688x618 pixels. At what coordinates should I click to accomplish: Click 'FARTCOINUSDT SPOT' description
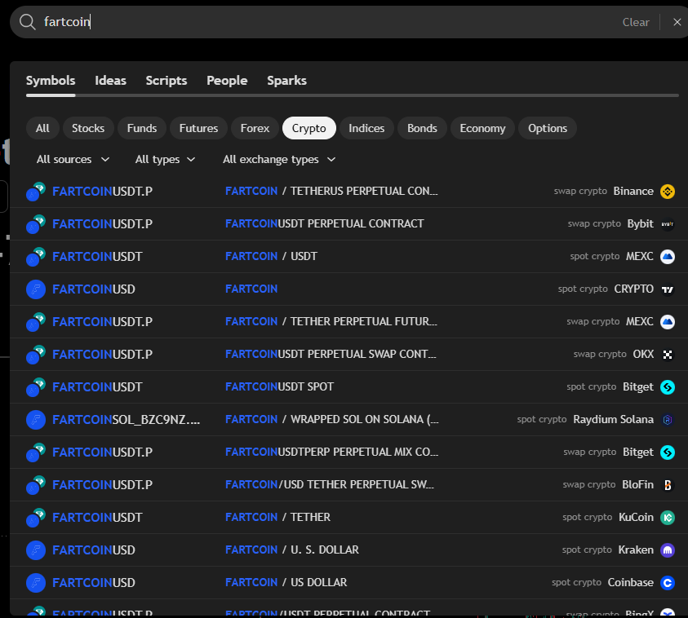click(x=279, y=386)
